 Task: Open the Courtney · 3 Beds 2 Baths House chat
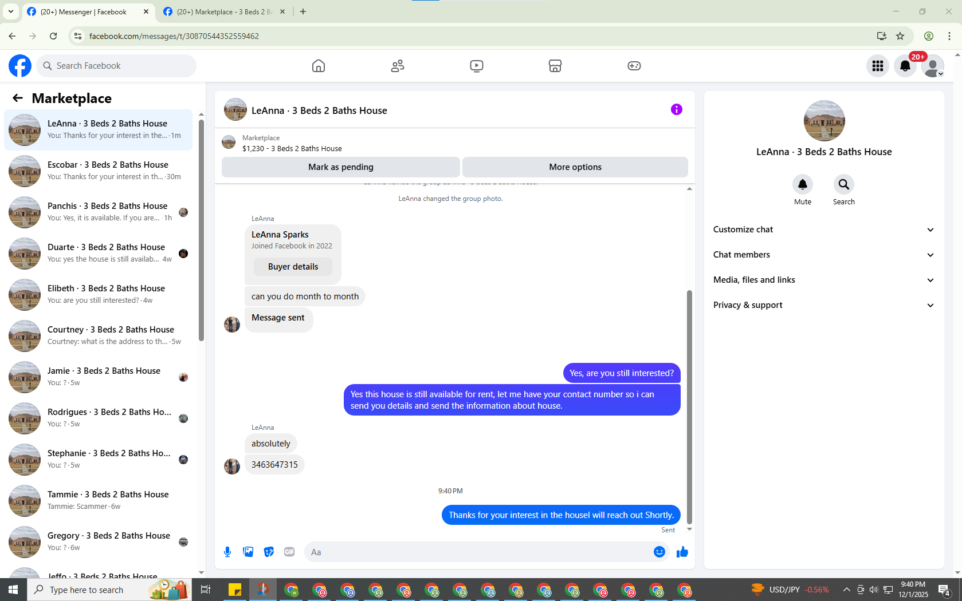pyautogui.click(x=99, y=335)
